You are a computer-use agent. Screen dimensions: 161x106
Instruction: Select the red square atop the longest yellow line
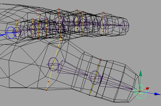click(59, 10)
